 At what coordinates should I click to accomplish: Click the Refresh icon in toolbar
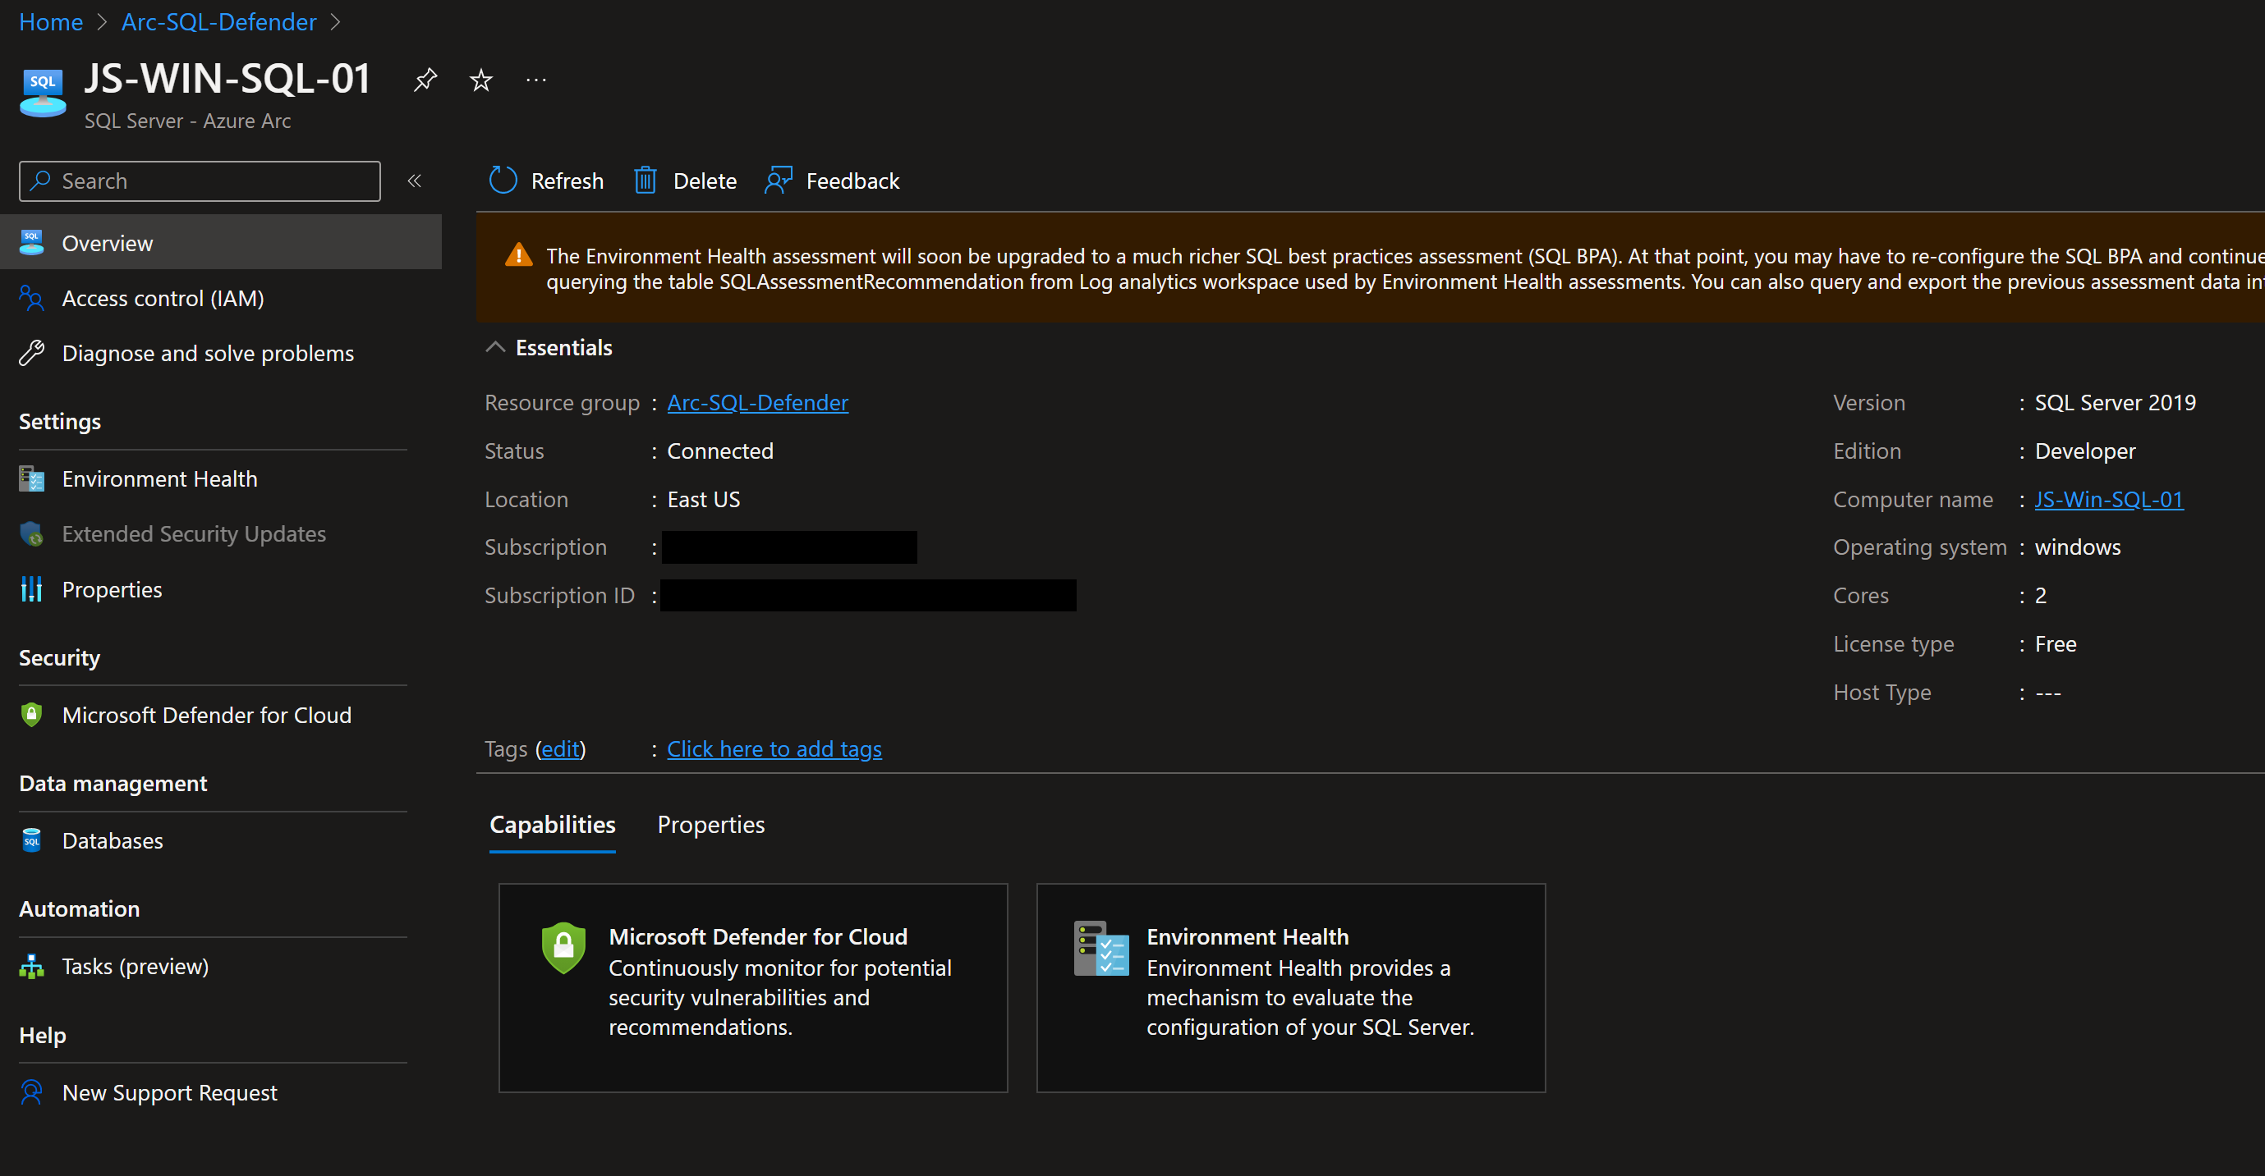click(503, 181)
